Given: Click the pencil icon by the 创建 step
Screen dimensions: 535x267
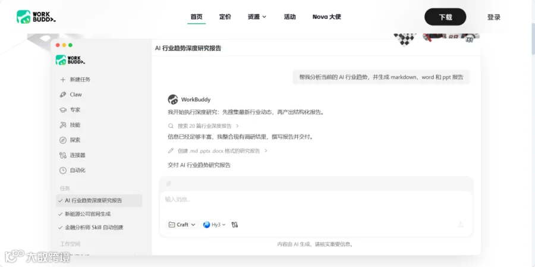Looking at the screenshot, I should pyautogui.click(x=171, y=151).
